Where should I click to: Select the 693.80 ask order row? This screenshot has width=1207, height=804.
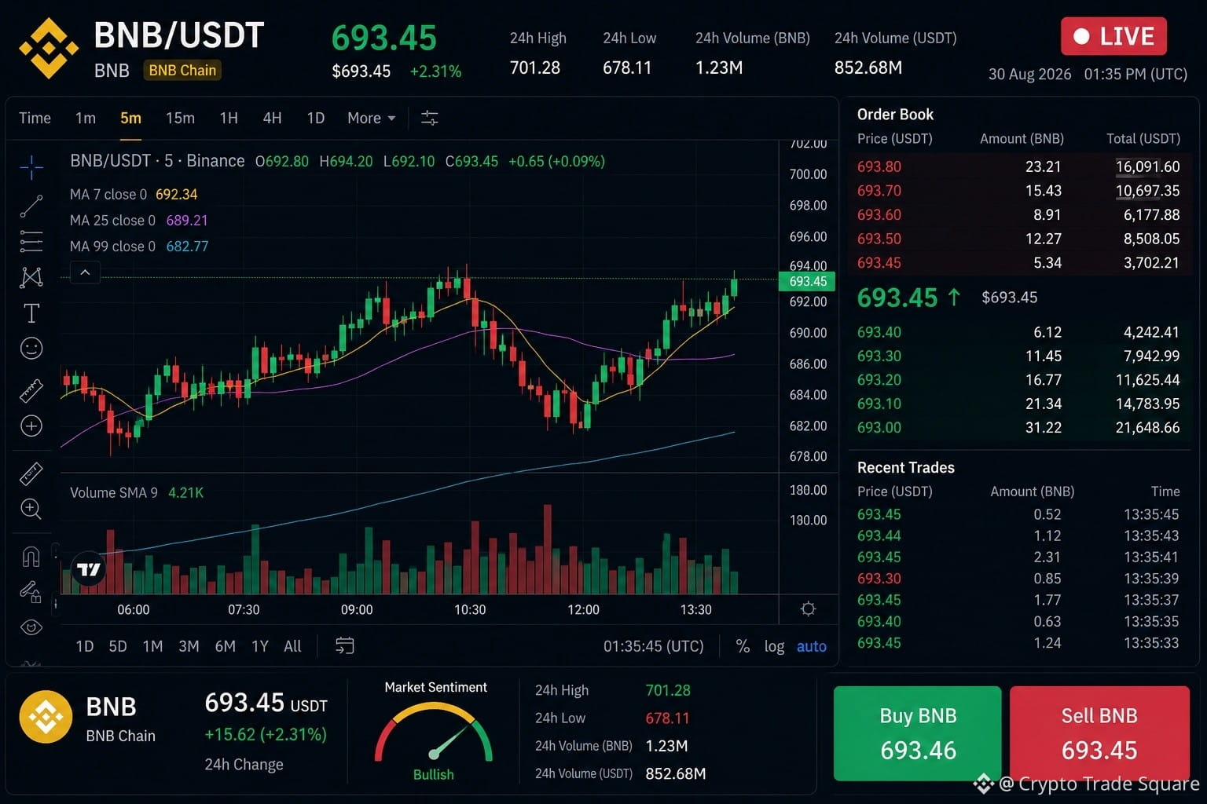click(x=1018, y=166)
